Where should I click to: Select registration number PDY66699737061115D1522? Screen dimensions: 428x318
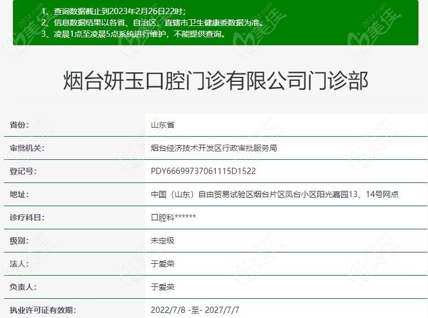pos(203,171)
